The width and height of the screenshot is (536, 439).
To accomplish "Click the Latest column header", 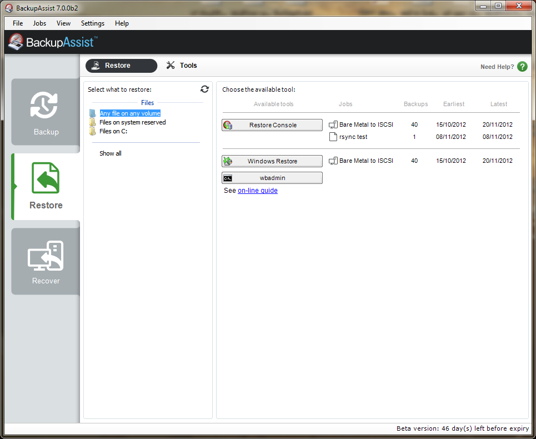I will point(499,104).
